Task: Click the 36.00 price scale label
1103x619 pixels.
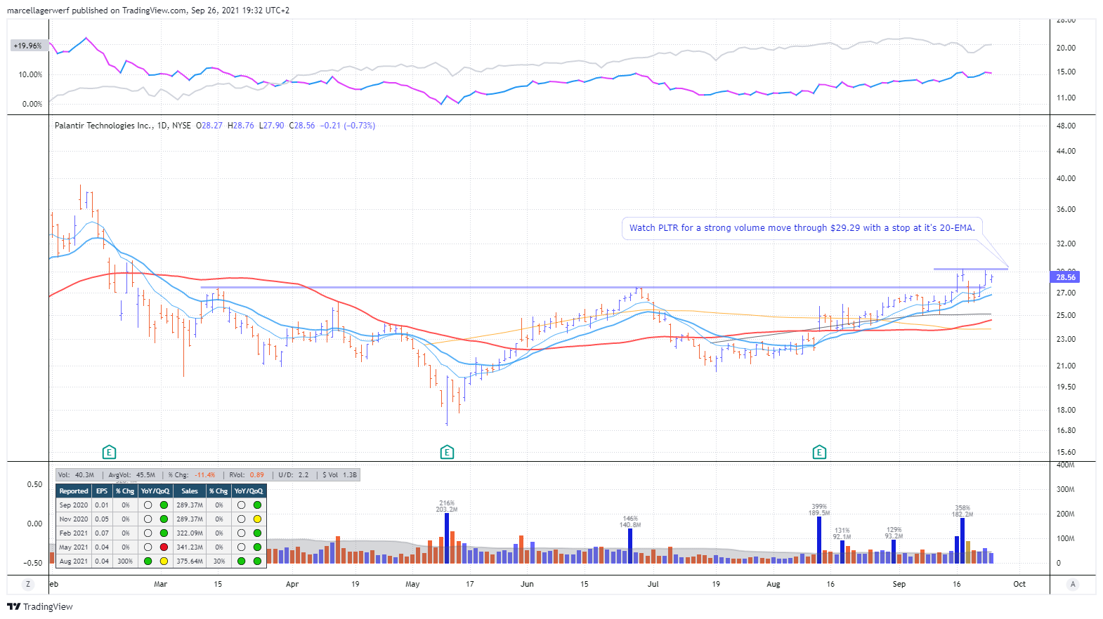Action: coord(1066,209)
